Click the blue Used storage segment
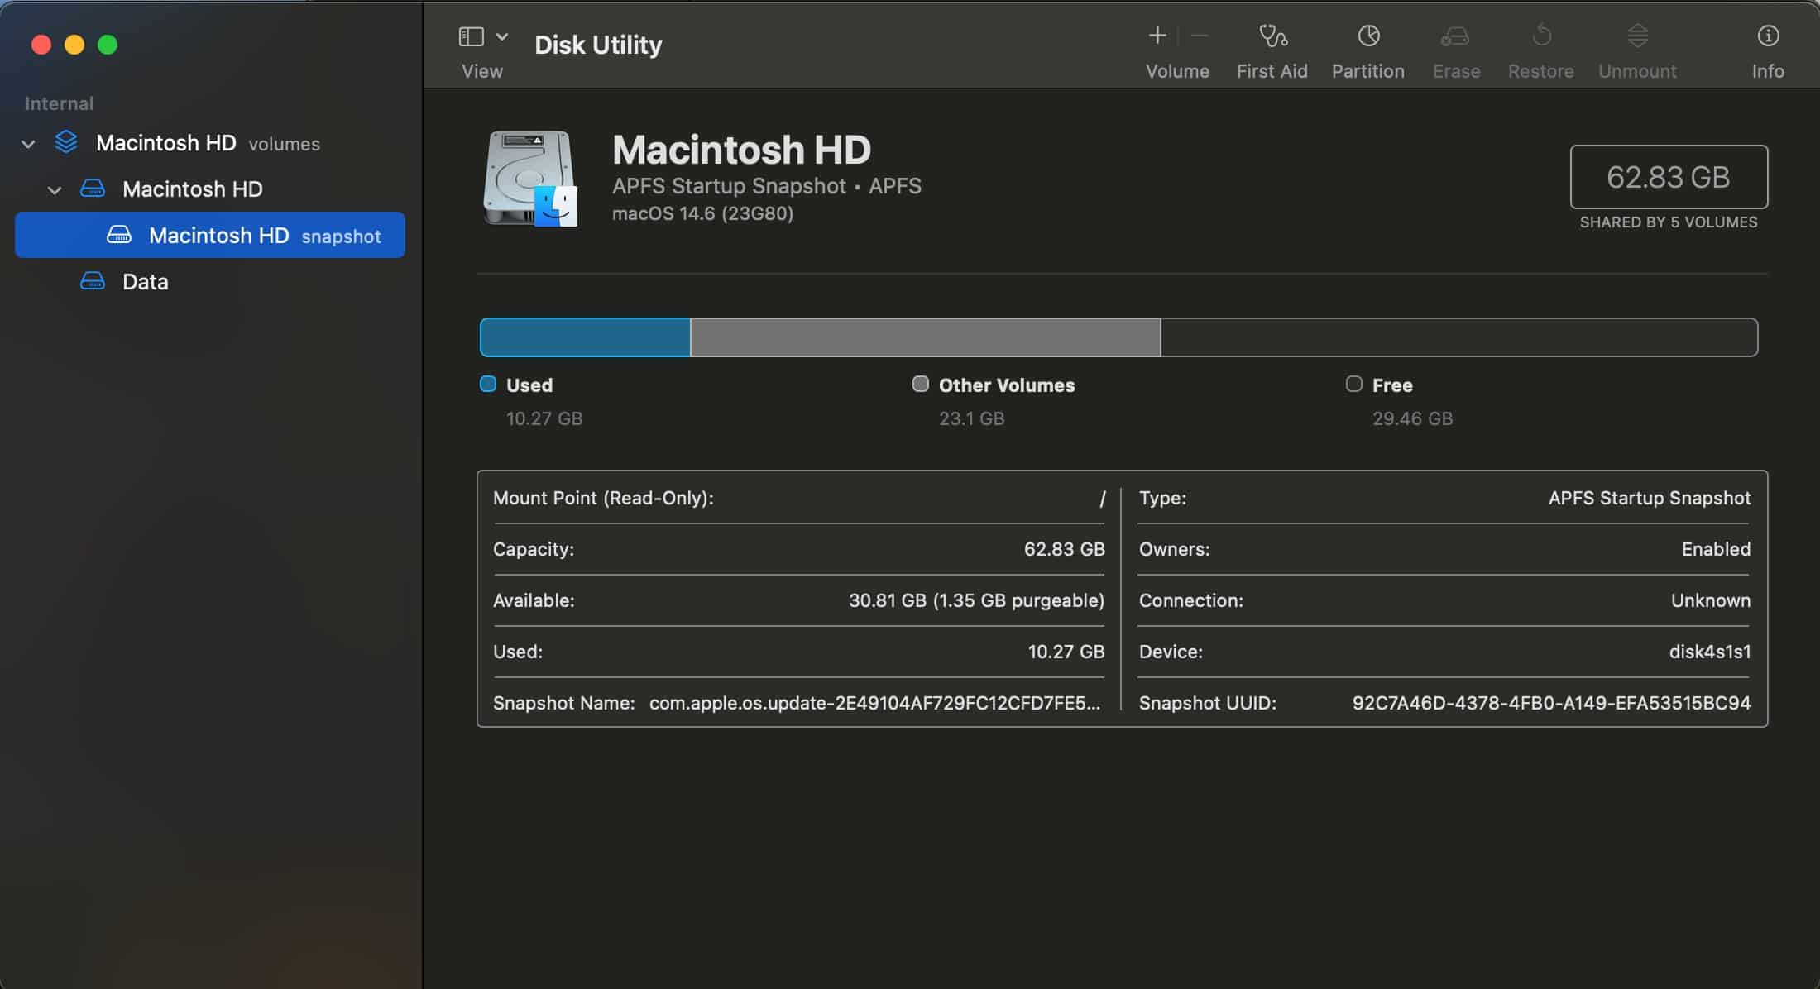 (586, 337)
